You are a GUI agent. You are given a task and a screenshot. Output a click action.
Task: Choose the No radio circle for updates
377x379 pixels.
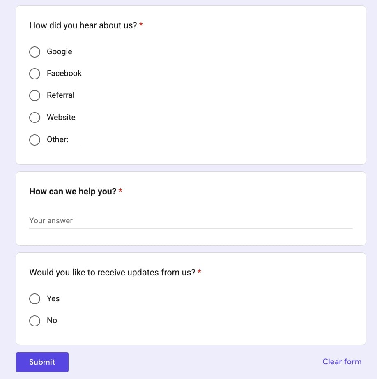(x=34, y=321)
